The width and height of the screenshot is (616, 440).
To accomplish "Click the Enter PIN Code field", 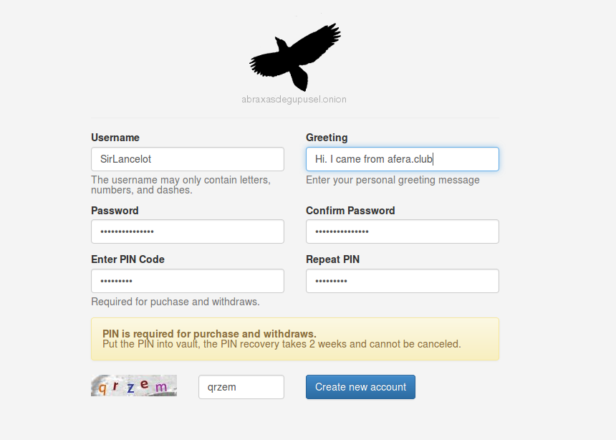I will coord(188,281).
